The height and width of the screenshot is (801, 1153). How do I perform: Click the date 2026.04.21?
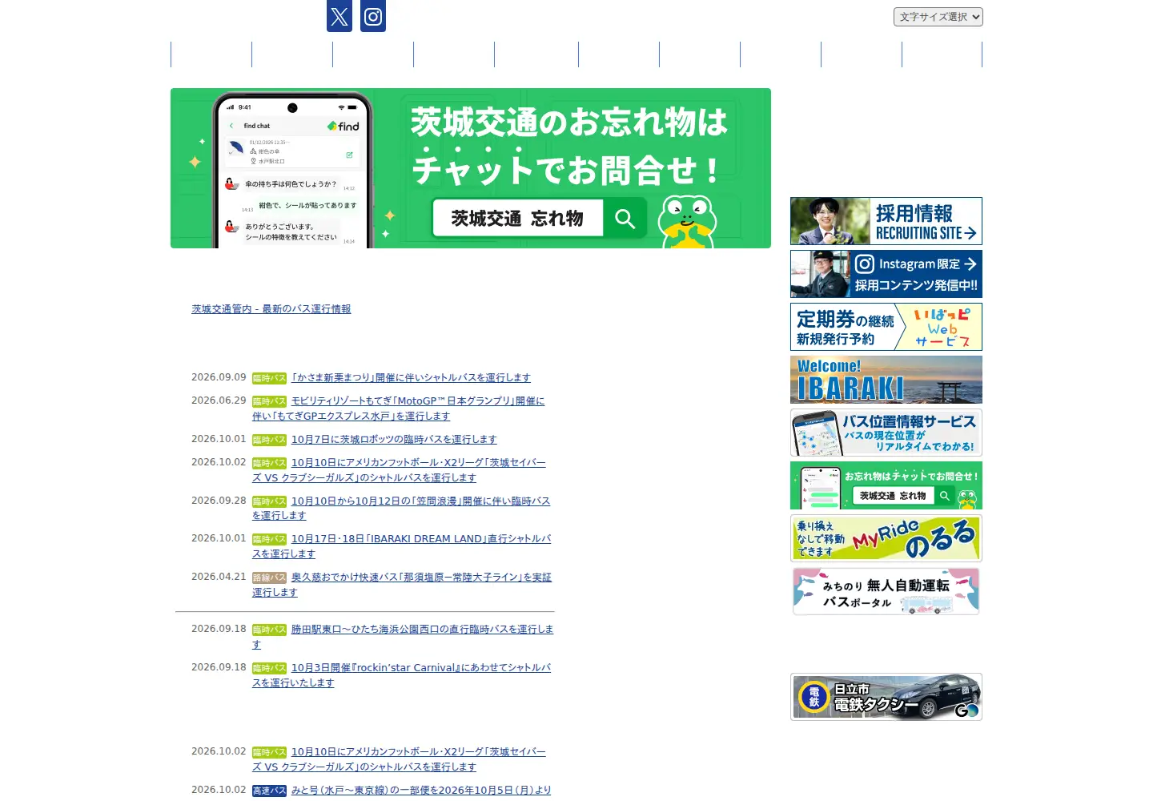(219, 577)
